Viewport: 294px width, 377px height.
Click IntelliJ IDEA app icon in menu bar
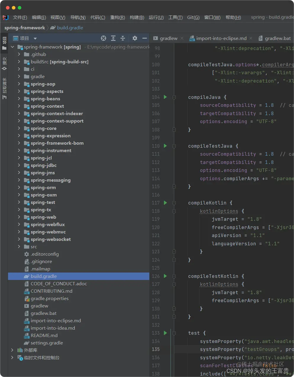(x=6, y=17)
